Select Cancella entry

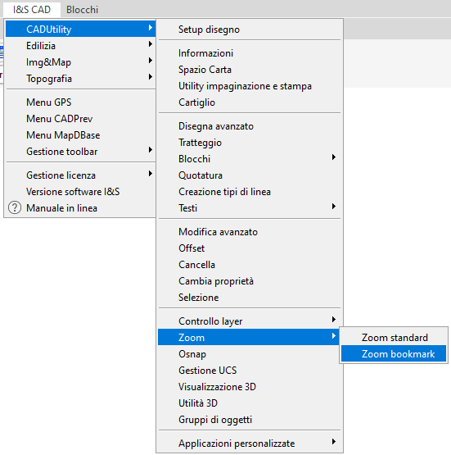249,265
